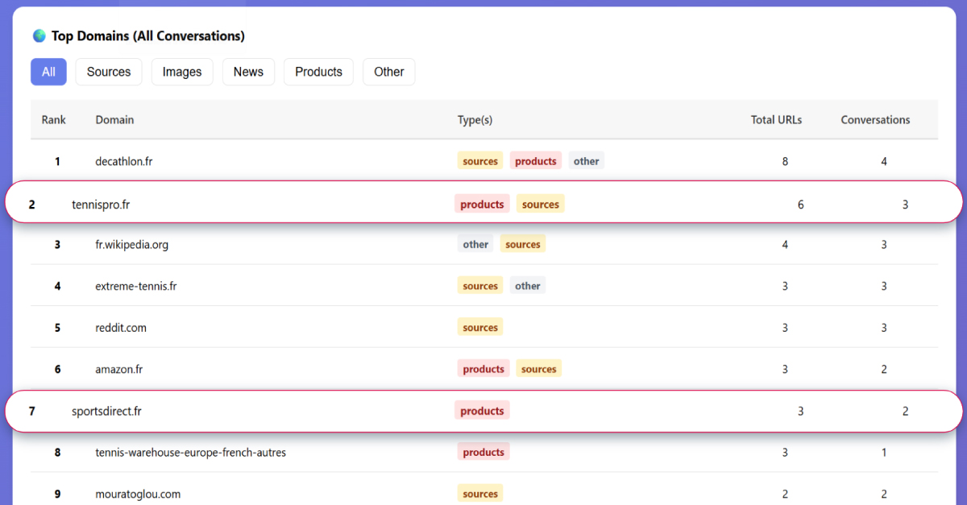The image size is (967, 505).
Task: Click the reddit.com domain
Action: pos(121,328)
